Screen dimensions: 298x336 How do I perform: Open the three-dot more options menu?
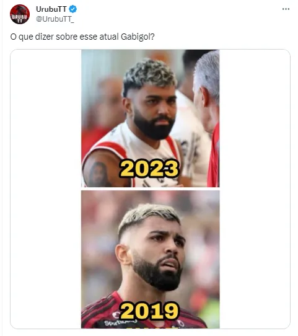pyautogui.click(x=286, y=9)
